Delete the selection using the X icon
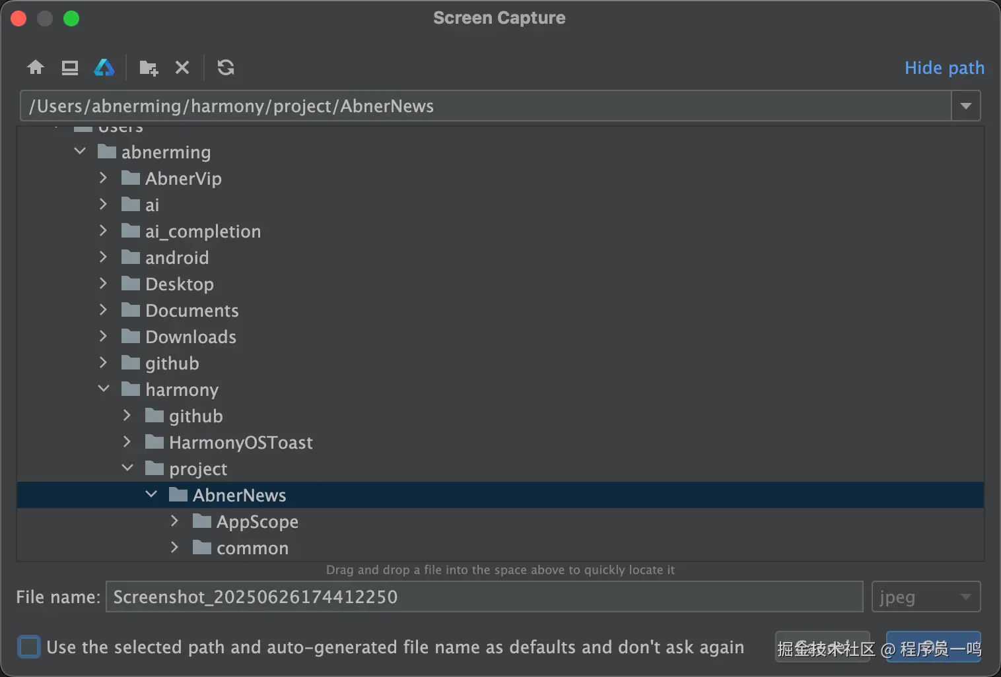This screenshot has width=1001, height=677. click(x=182, y=67)
